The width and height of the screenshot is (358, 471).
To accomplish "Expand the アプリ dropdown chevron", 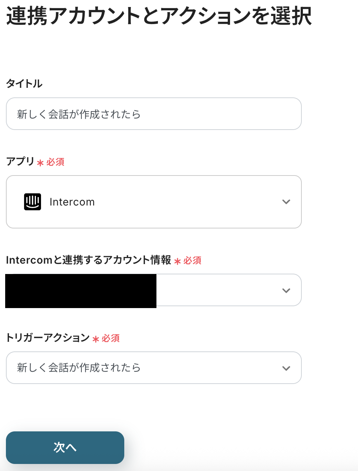I will 286,202.
